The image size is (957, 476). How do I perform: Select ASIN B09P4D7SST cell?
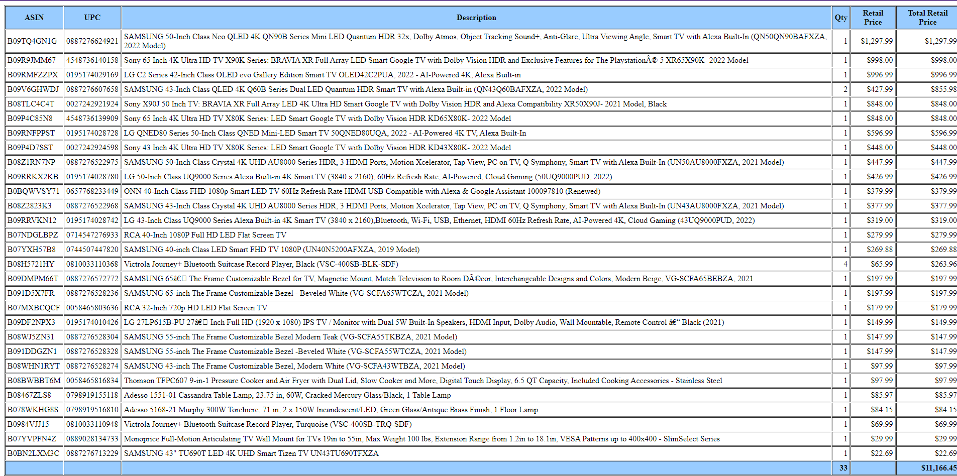click(34, 148)
